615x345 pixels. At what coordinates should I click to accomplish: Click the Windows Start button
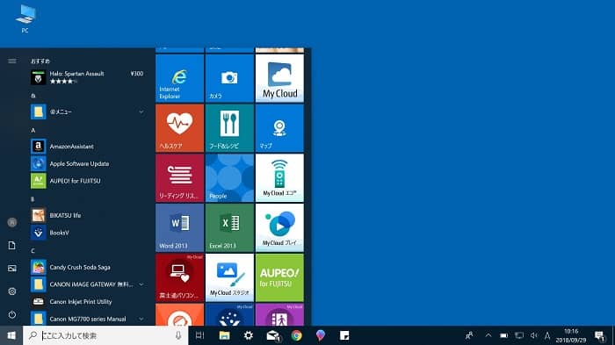[x=11, y=335]
